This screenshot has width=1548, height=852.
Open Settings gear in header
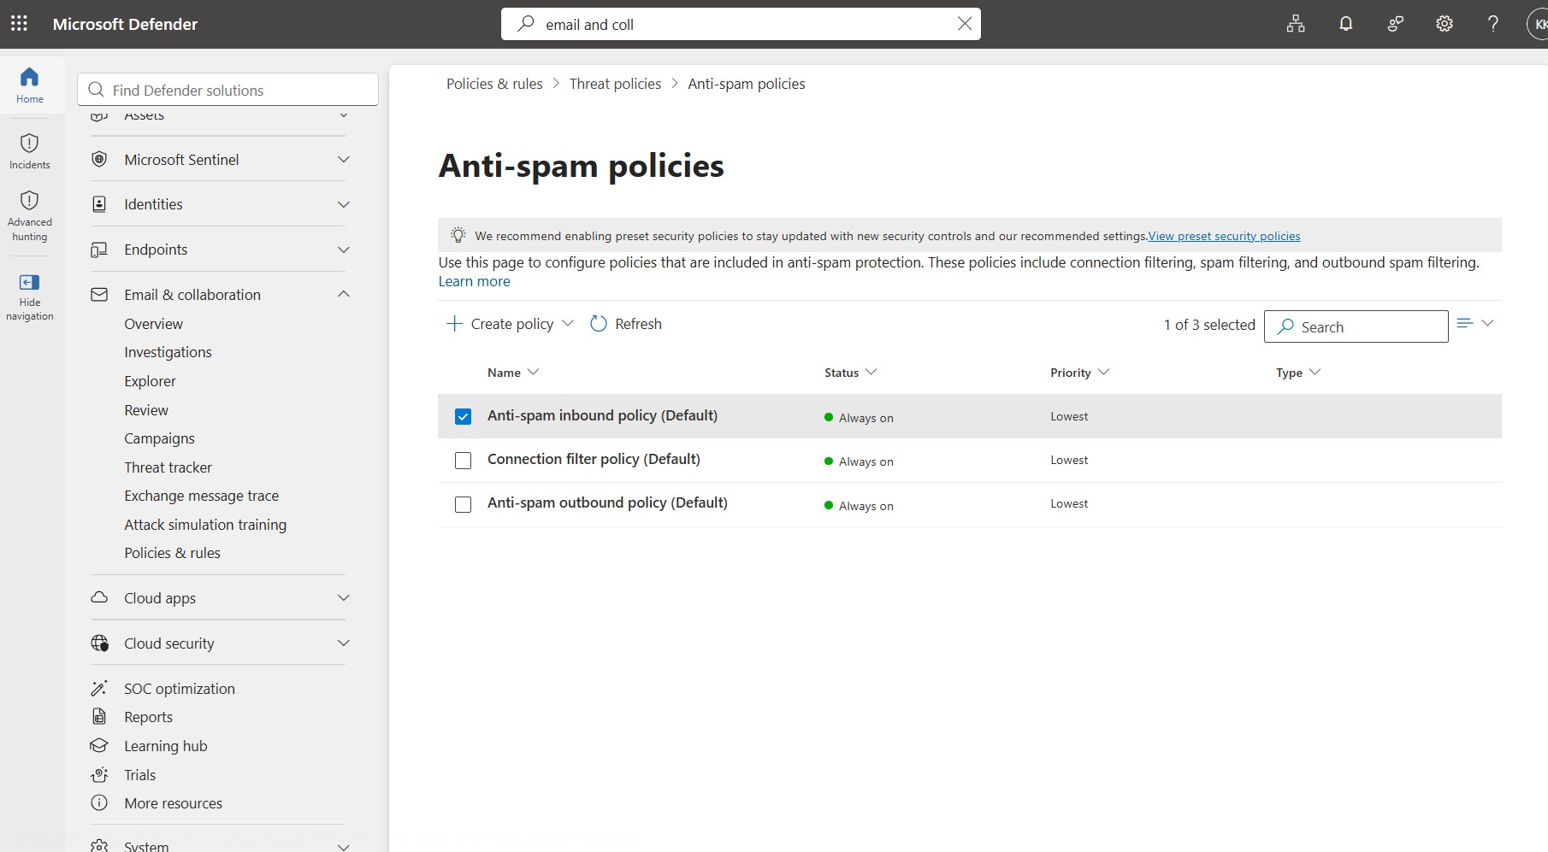click(x=1445, y=24)
